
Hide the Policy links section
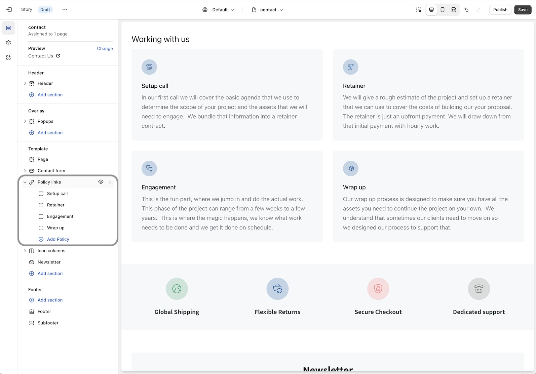pyautogui.click(x=101, y=182)
